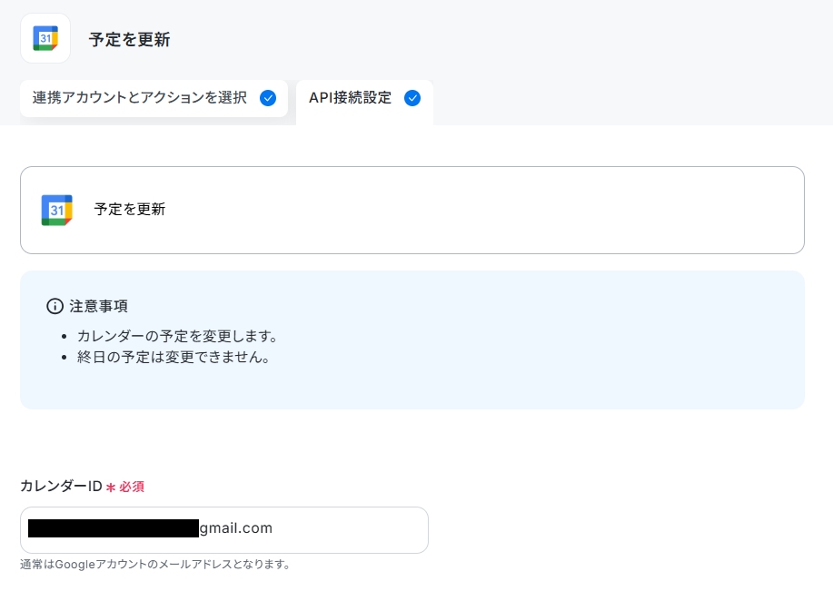Click the Google Calendar icon inside action card
Image resolution: width=833 pixels, height=591 pixels.
point(57,210)
